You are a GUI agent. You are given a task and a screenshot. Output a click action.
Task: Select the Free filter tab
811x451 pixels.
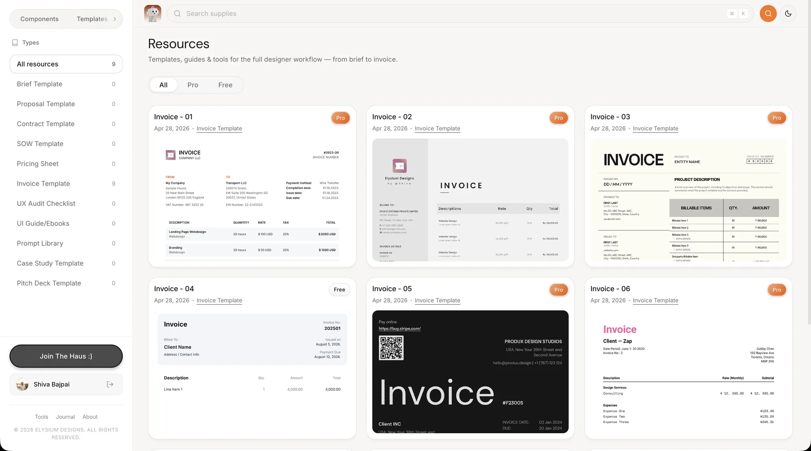coord(225,85)
